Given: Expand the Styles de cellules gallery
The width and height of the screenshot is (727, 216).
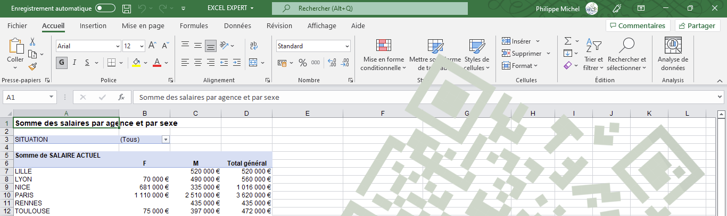Looking at the screenshot, I should pyautogui.click(x=476, y=54).
